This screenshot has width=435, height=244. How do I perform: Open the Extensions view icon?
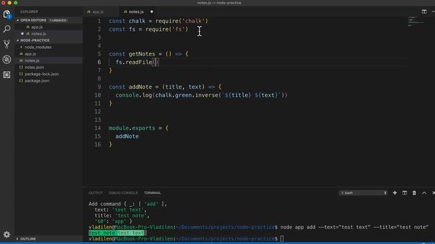click(x=7, y=75)
